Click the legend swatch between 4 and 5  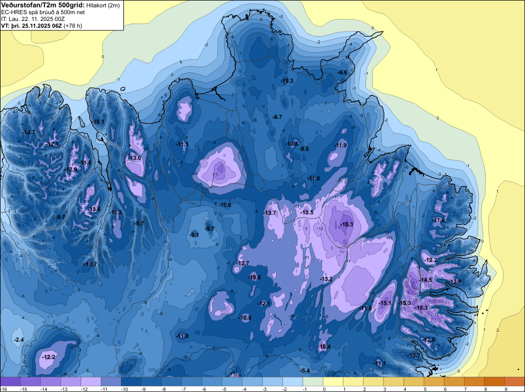coord(414,382)
